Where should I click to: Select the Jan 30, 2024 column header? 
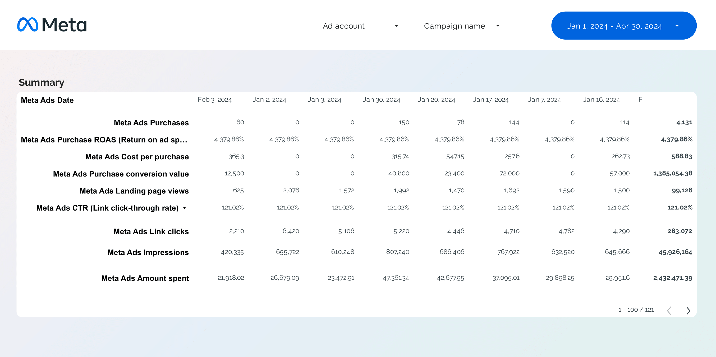tap(381, 99)
